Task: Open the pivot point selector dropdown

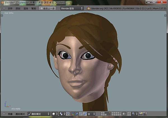Action: (x=62, y=114)
